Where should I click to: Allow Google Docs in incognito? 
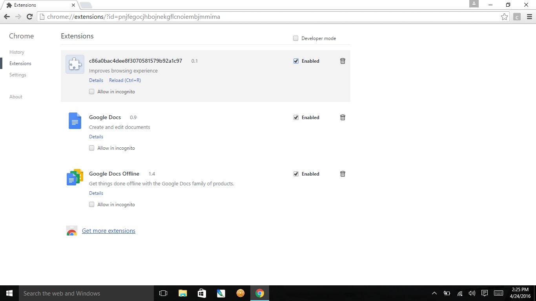(x=91, y=148)
